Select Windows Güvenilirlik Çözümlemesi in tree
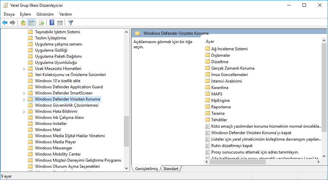 click(67, 105)
